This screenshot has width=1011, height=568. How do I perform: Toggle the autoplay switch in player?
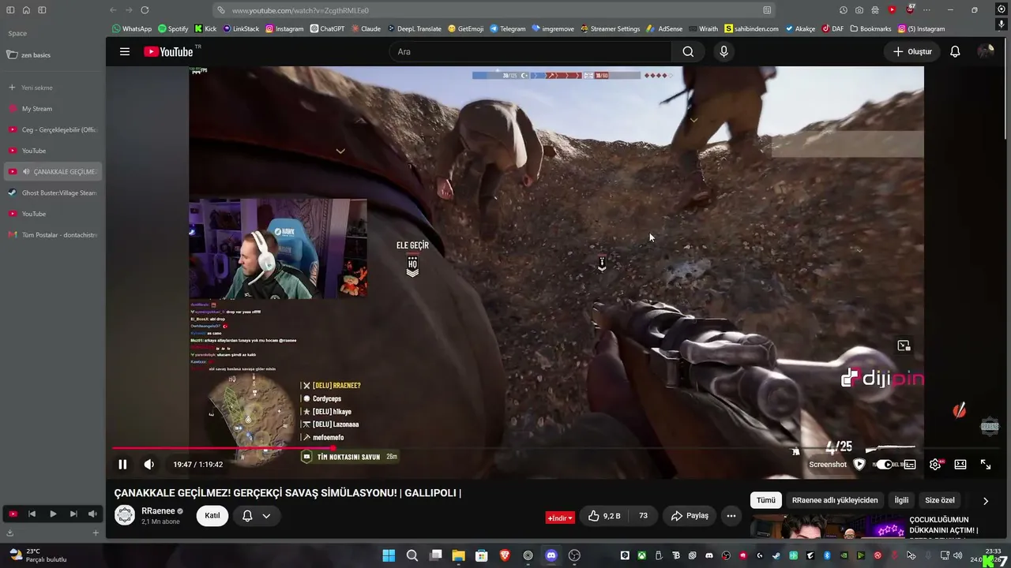[x=884, y=465]
